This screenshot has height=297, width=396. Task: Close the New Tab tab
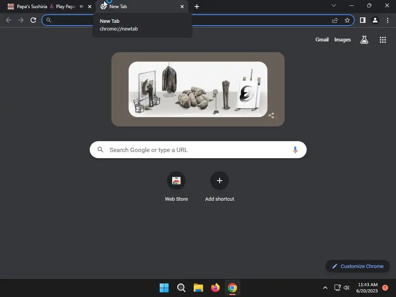pos(182,7)
